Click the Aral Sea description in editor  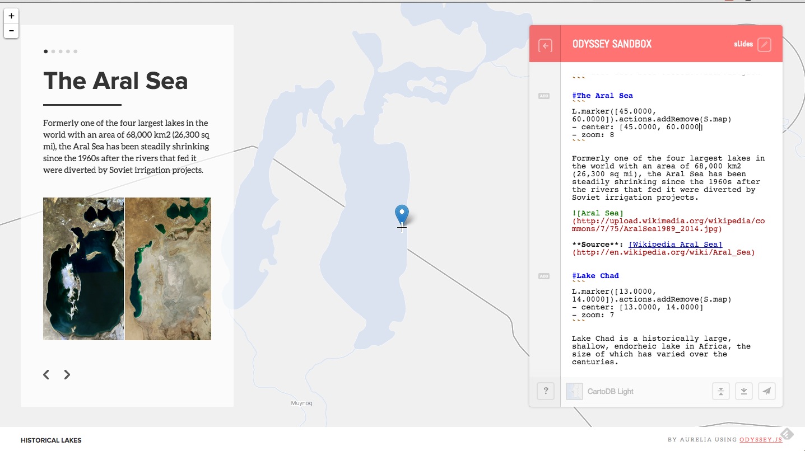[x=668, y=178]
